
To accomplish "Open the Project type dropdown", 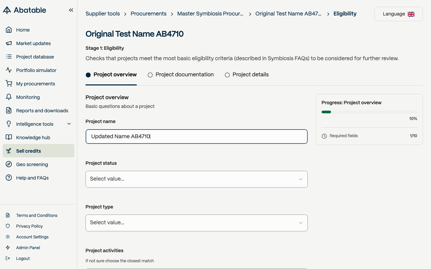I will point(196,223).
